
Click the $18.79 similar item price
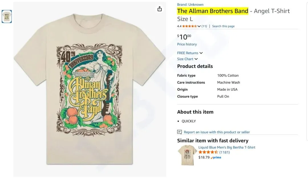point(204,157)
